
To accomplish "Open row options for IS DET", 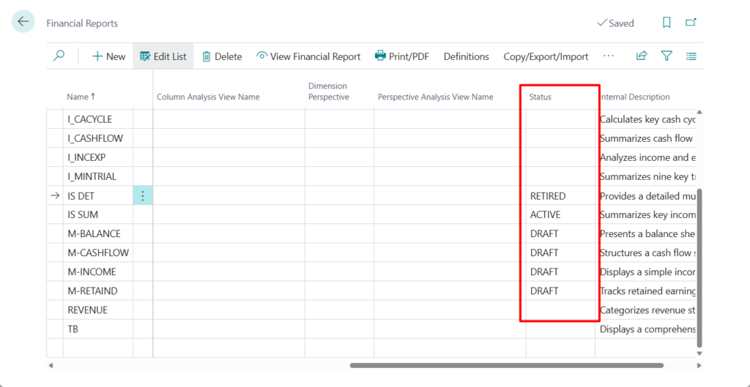I will coord(143,196).
